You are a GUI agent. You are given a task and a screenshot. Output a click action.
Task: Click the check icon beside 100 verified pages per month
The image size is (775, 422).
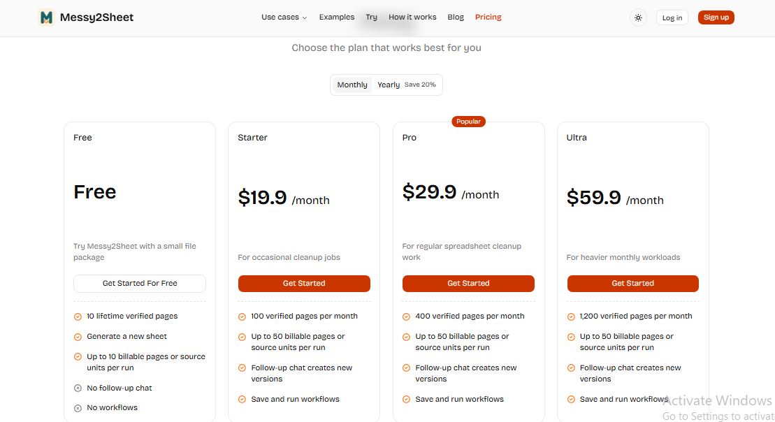click(242, 316)
